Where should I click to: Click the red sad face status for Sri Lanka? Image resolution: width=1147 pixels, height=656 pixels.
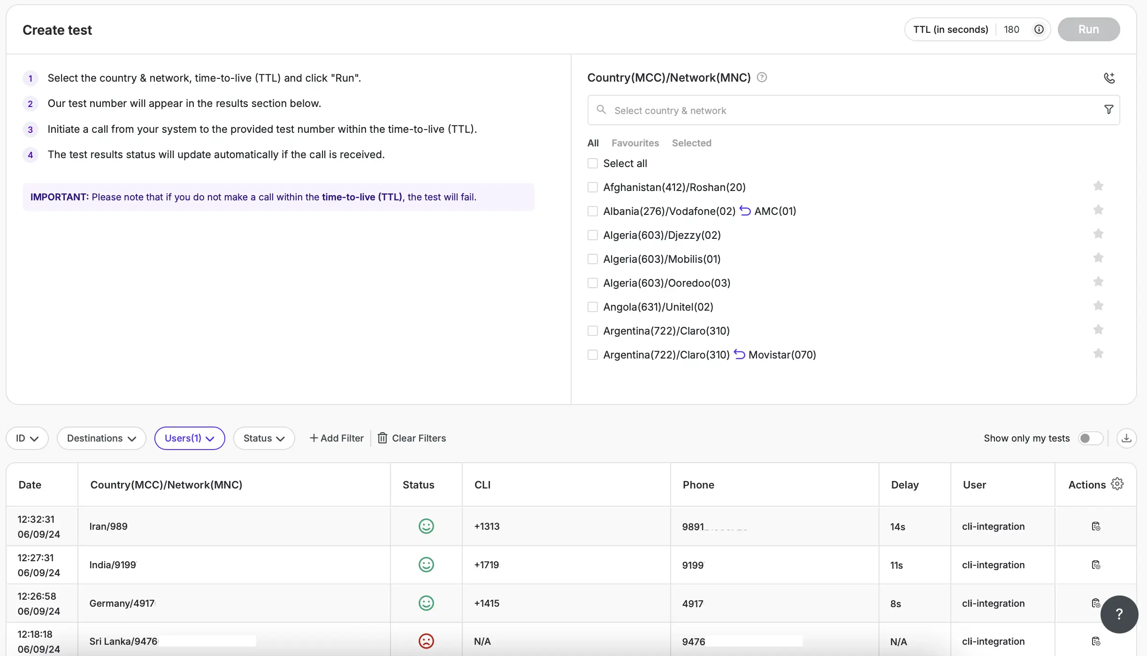[426, 641]
